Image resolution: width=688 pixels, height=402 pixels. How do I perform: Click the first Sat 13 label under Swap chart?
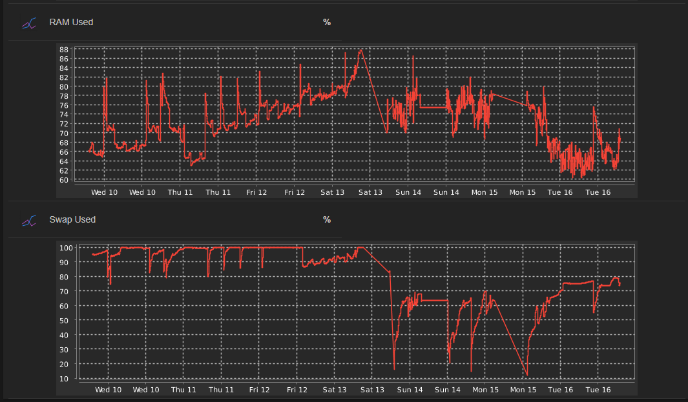tap(334, 390)
